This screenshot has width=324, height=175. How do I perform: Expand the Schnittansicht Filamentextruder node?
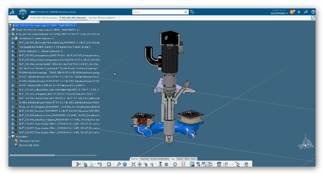tap(12, 38)
